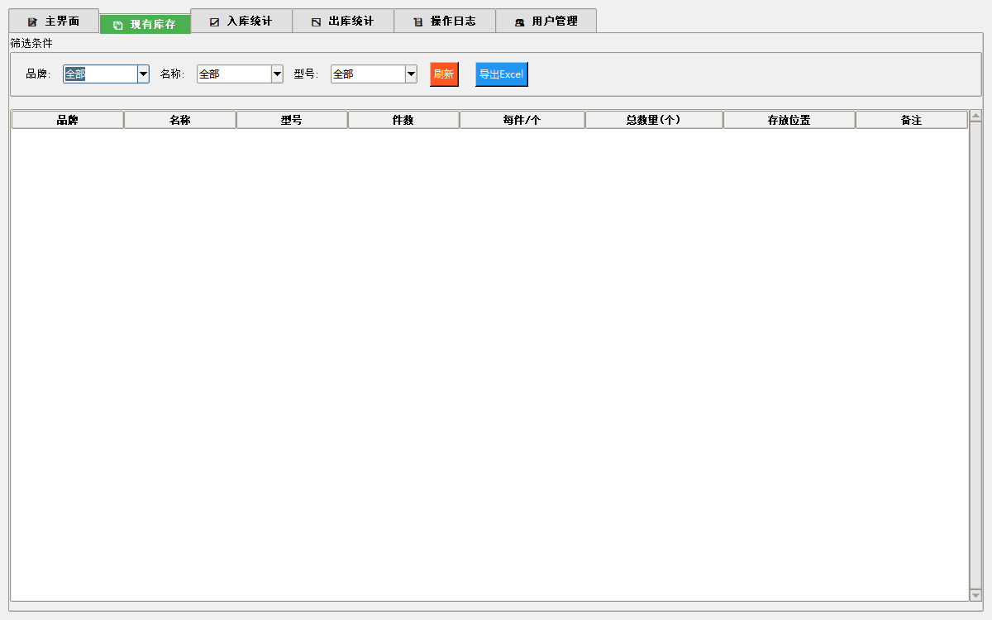The width and height of the screenshot is (992, 620).
Task: Click the scrollbar up arrow
Action: click(x=975, y=116)
